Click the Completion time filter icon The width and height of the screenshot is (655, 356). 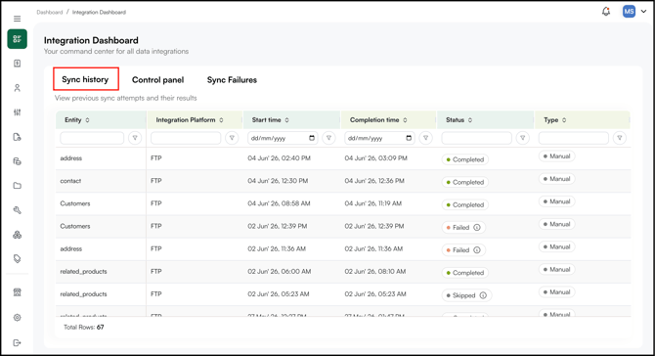[425, 138]
